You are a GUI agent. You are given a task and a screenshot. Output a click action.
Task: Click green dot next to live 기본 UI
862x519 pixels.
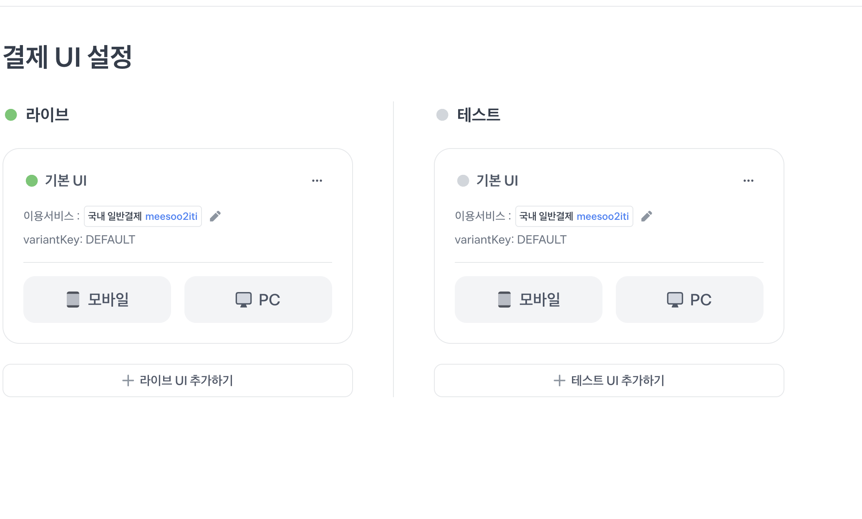pos(32,181)
